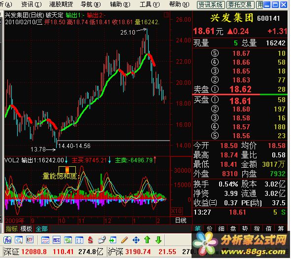Switch to the 模板 tab
This screenshot has height=259, width=291.
click(x=26, y=229)
